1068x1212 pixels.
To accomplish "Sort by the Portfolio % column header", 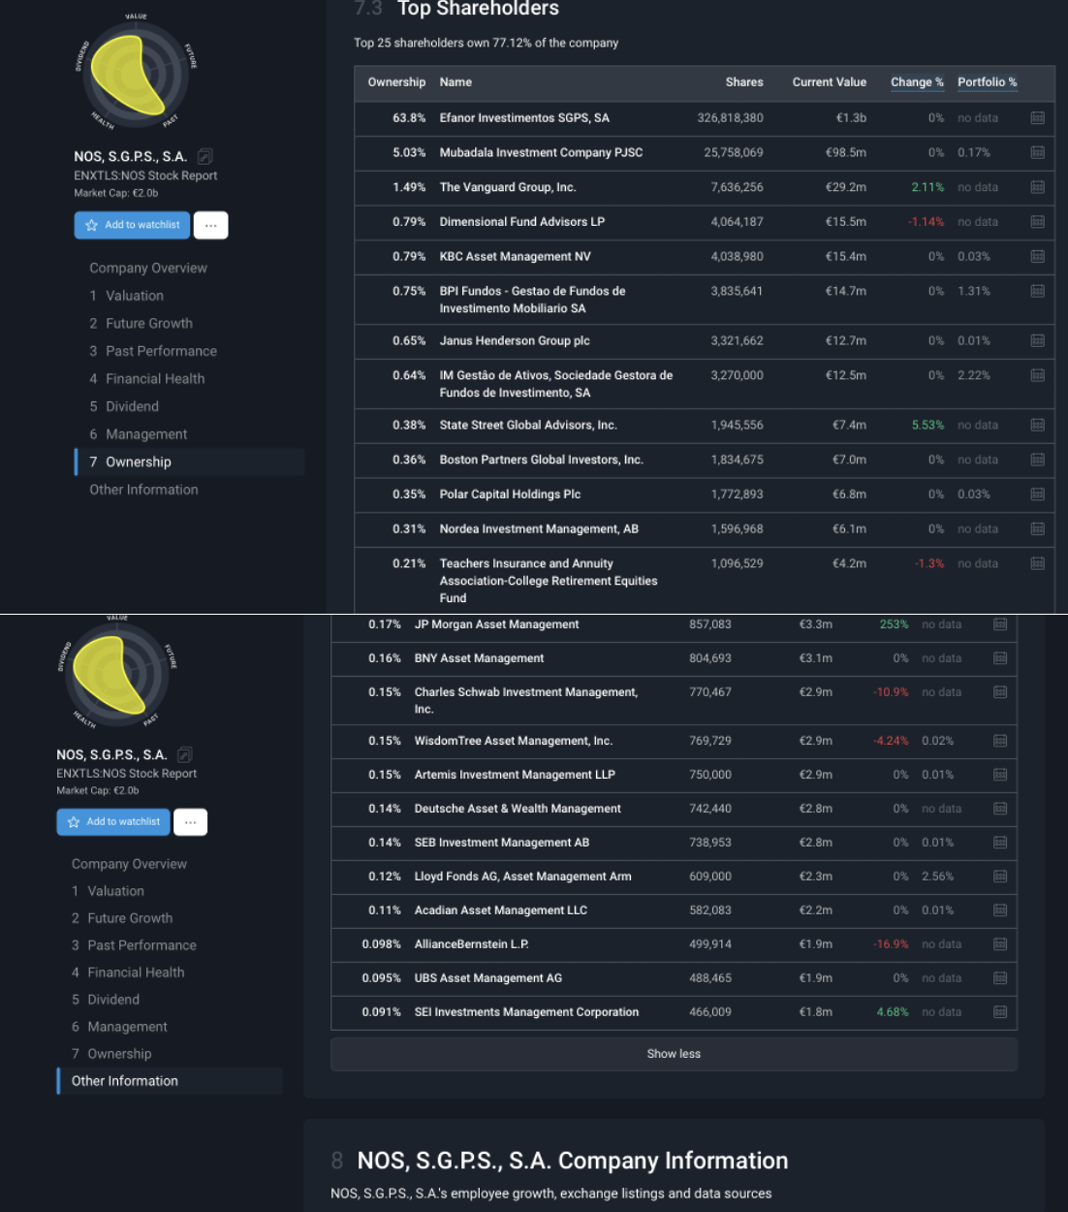I will click(x=987, y=82).
